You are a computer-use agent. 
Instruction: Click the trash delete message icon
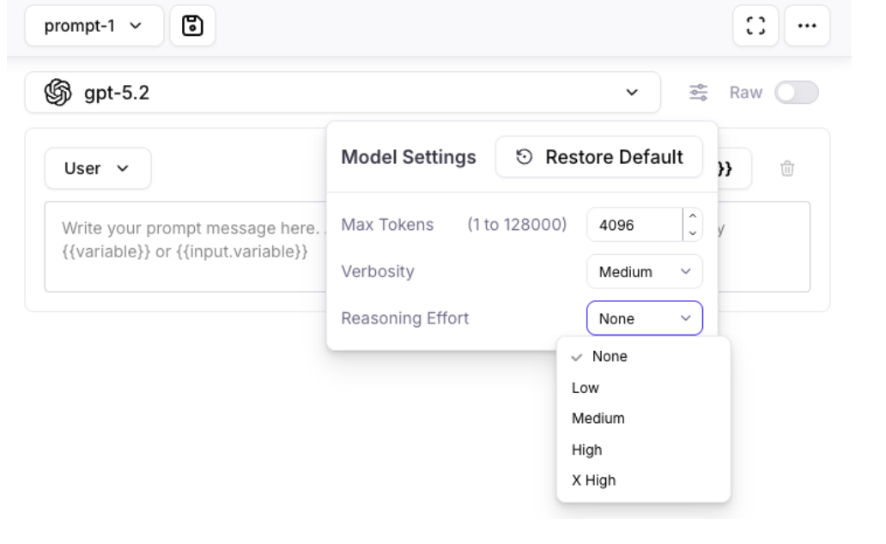click(784, 169)
